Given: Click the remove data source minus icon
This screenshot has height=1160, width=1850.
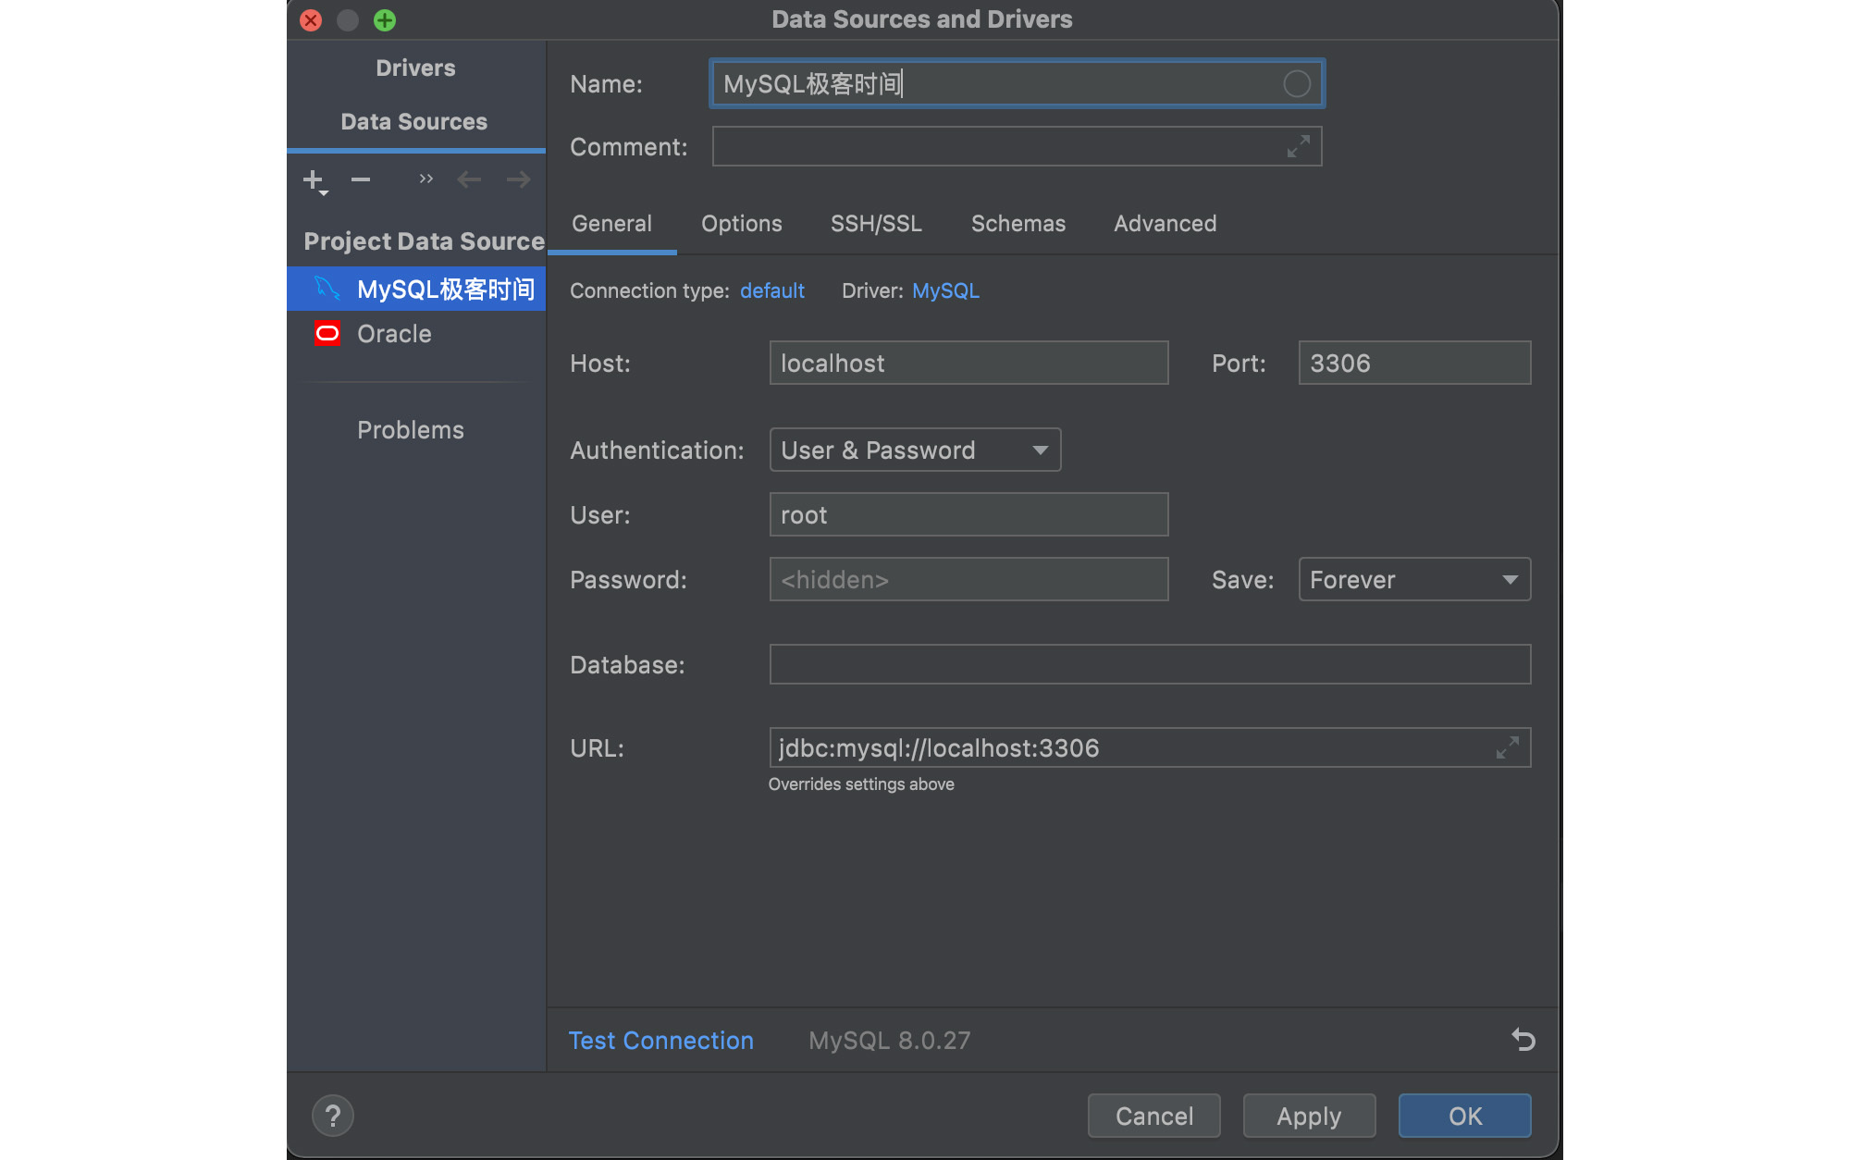Looking at the screenshot, I should [x=361, y=179].
